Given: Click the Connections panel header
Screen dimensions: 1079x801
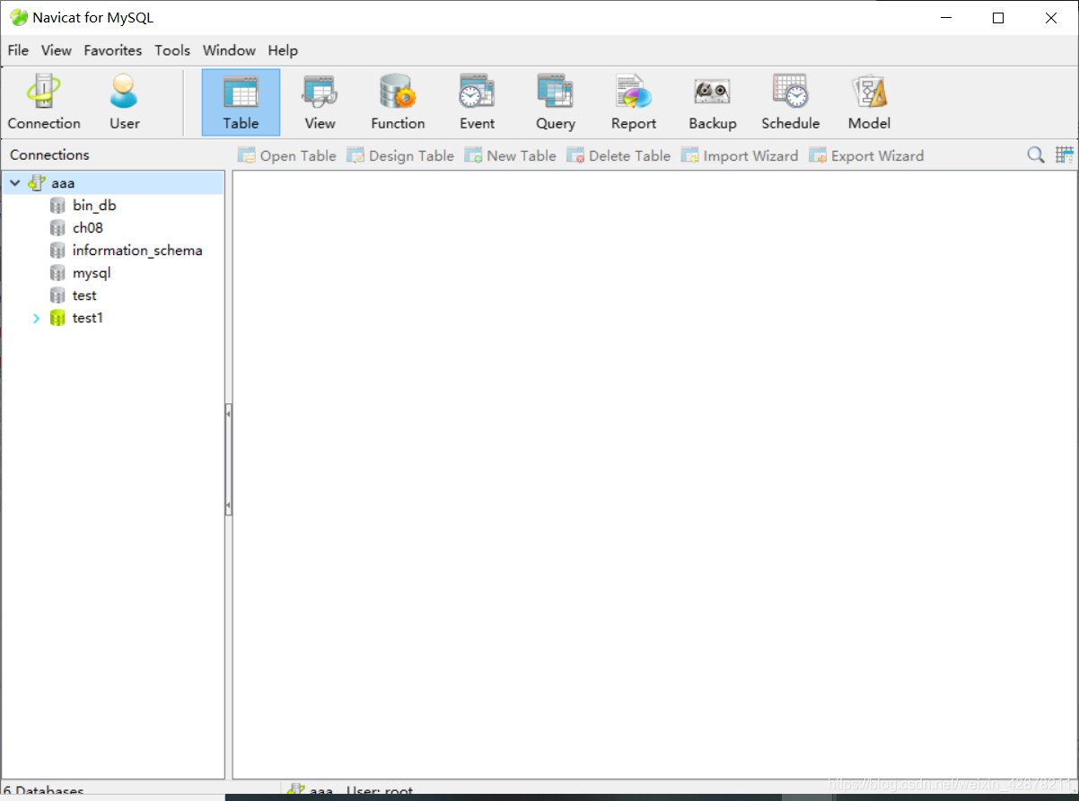Looking at the screenshot, I should point(49,154).
